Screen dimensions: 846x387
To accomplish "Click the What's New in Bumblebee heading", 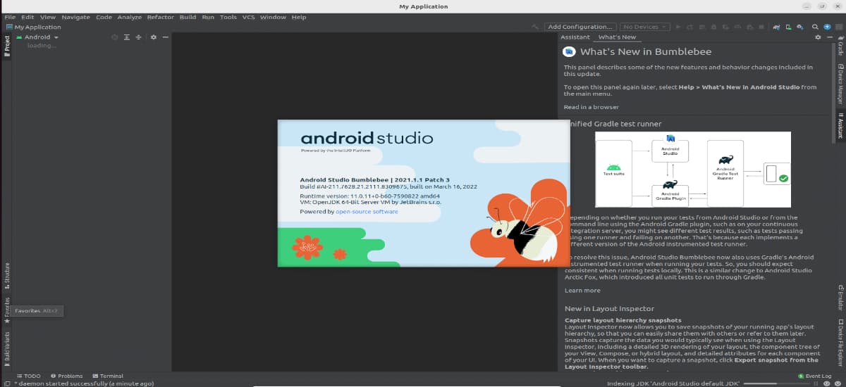I will coord(646,52).
